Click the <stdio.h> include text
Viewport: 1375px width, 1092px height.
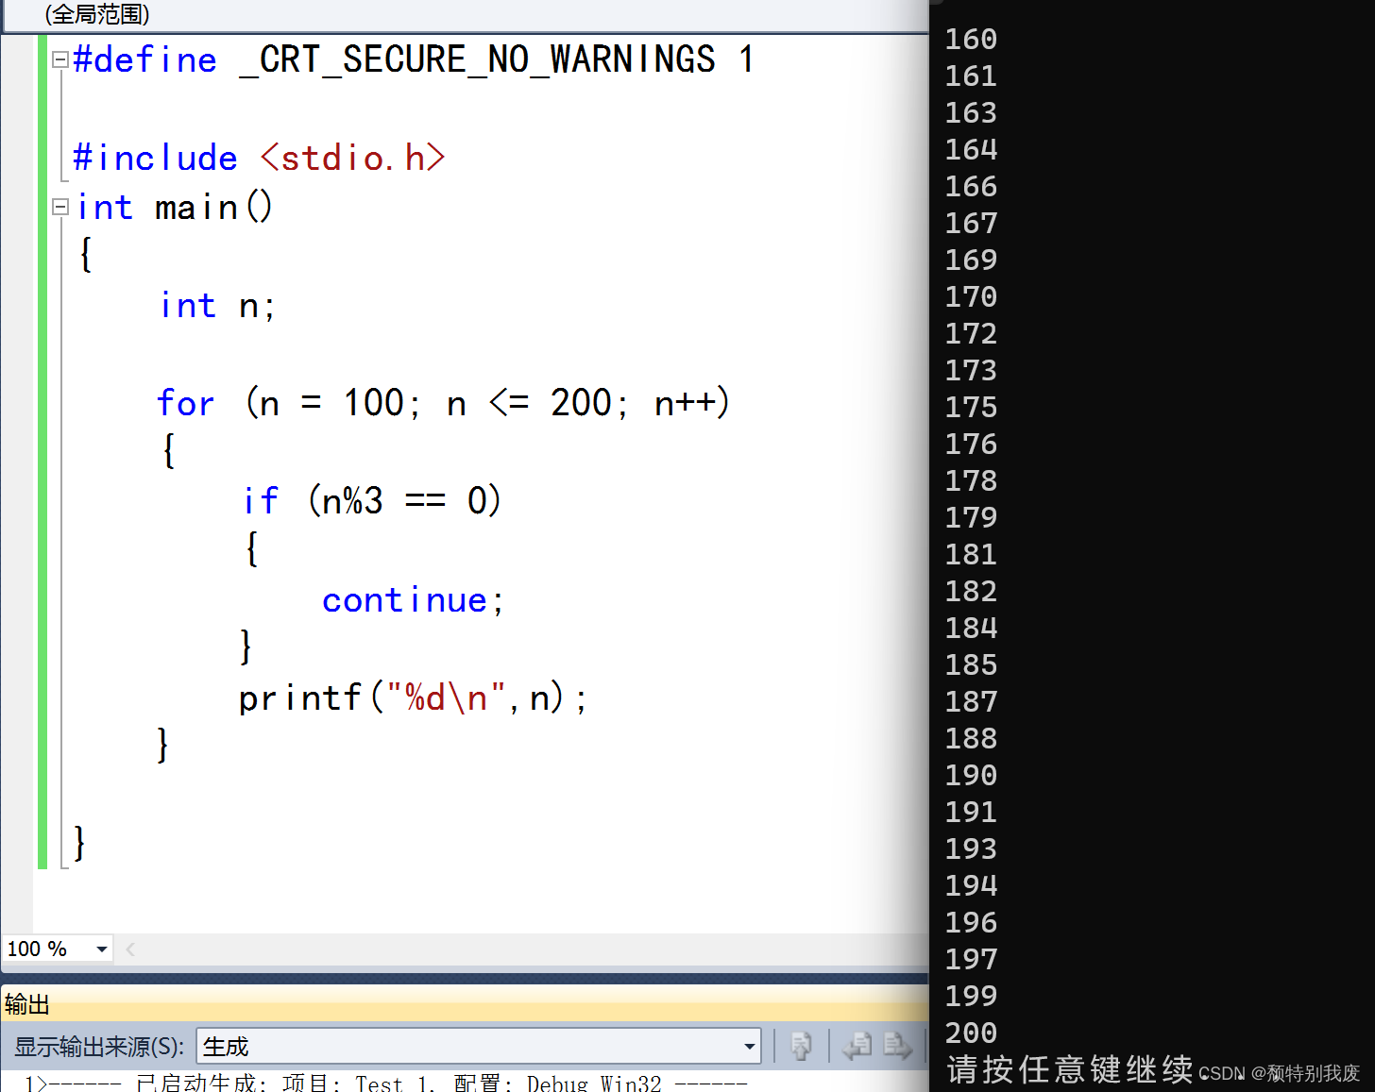coord(353,158)
